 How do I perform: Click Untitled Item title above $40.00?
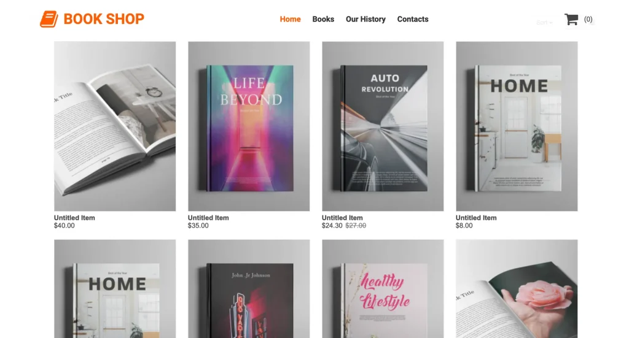[74, 218]
